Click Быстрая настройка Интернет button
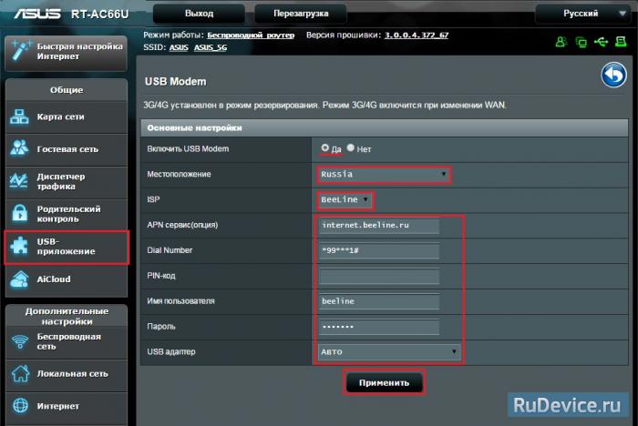The width and height of the screenshot is (638, 426). click(x=67, y=53)
